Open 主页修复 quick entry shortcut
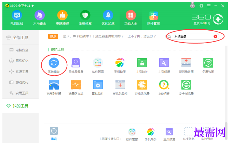232x143 pixels. click(x=169, y=134)
